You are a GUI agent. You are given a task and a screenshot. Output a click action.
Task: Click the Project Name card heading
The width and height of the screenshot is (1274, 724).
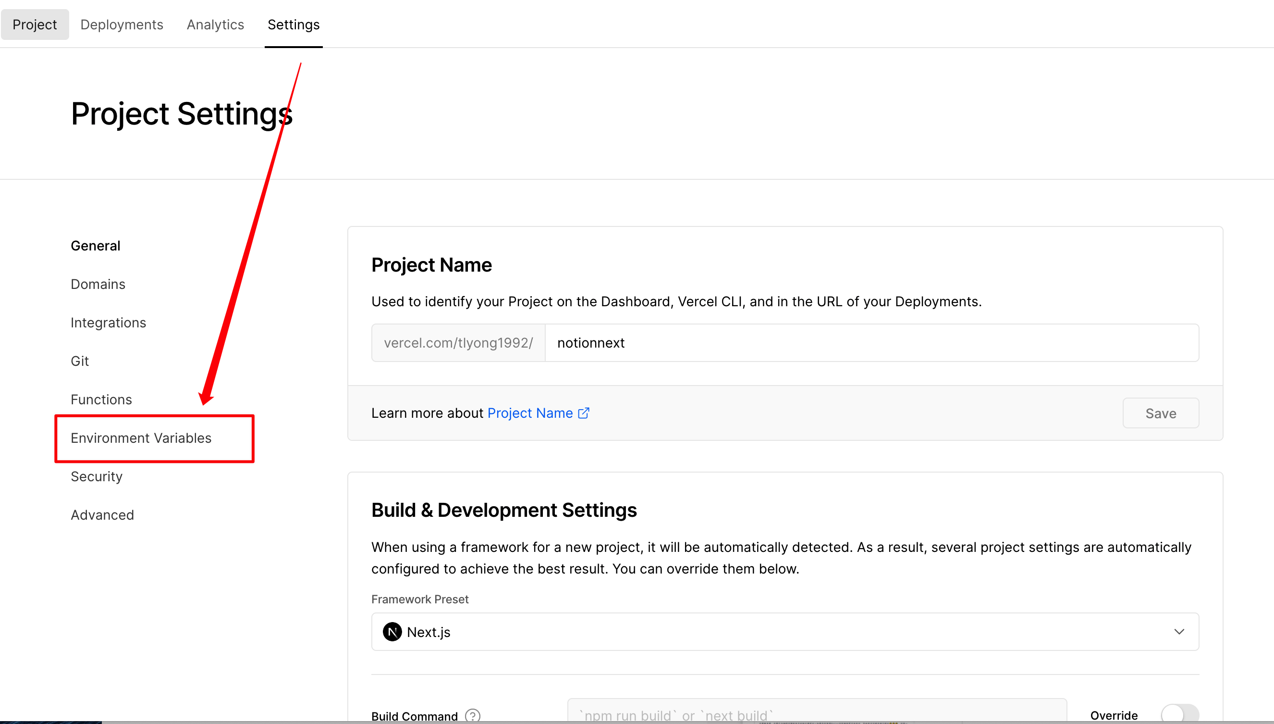pyautogui.click(x=431, y=265)
